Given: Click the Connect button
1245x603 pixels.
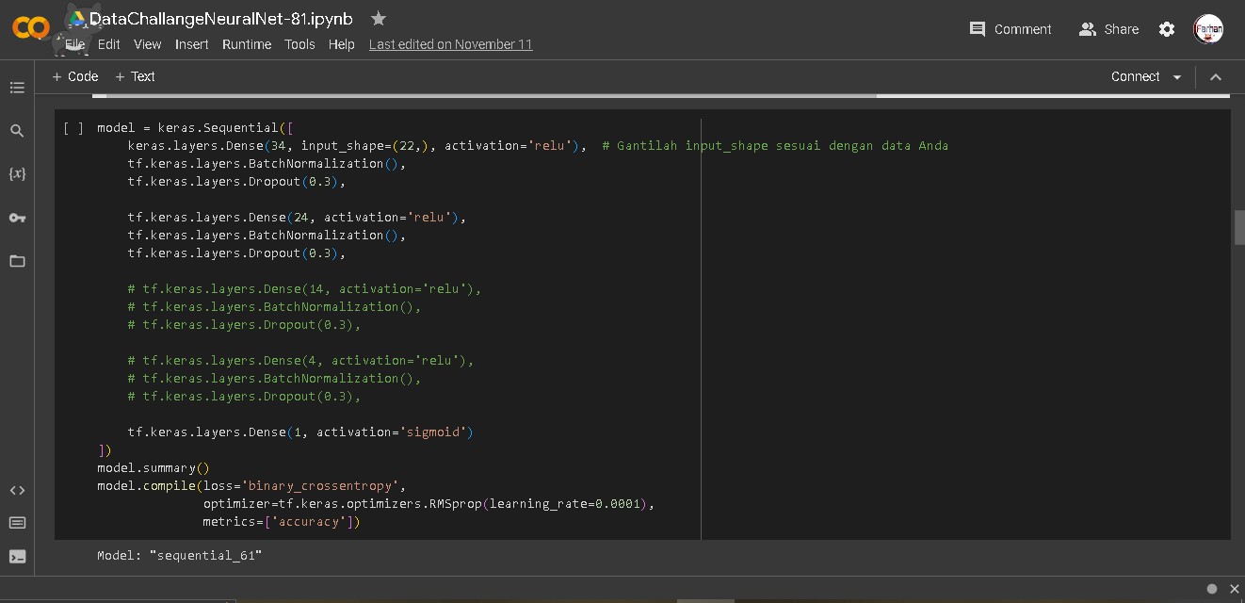Looking at the screenshot, I should [1135, 76].
